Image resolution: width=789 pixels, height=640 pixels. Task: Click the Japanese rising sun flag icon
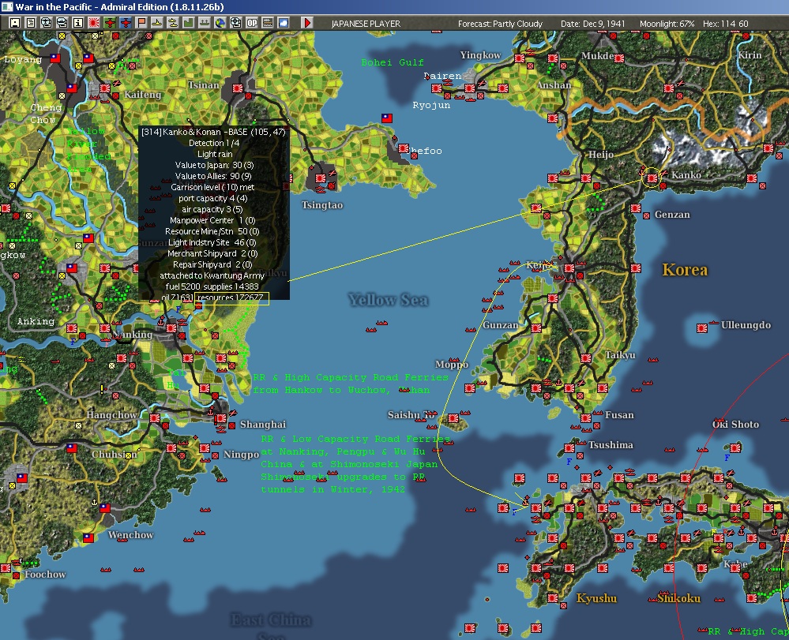[94, 23]
